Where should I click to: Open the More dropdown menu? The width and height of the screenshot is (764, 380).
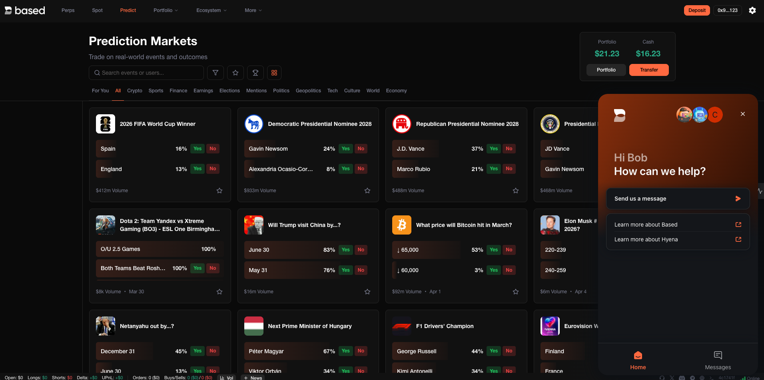(253, 10)
